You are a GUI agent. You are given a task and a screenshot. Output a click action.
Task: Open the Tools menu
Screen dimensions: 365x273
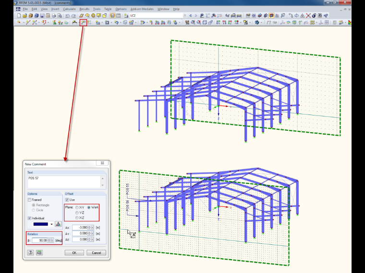point(97,9)
